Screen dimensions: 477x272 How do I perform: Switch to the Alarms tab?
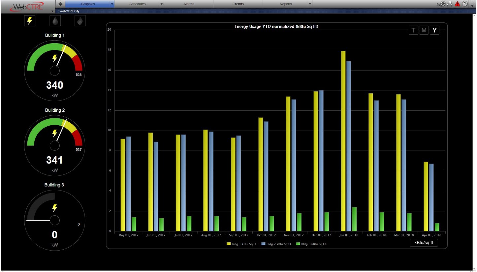pos(188,4)
